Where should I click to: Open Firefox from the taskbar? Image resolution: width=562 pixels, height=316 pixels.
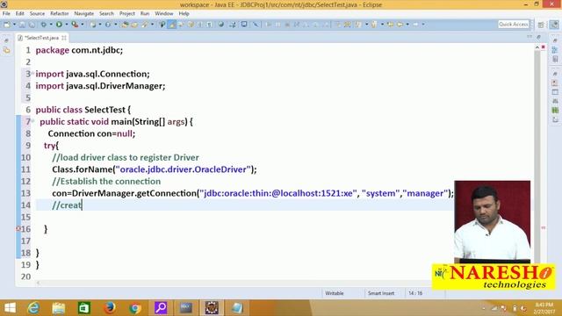click(x=110, y=308)
